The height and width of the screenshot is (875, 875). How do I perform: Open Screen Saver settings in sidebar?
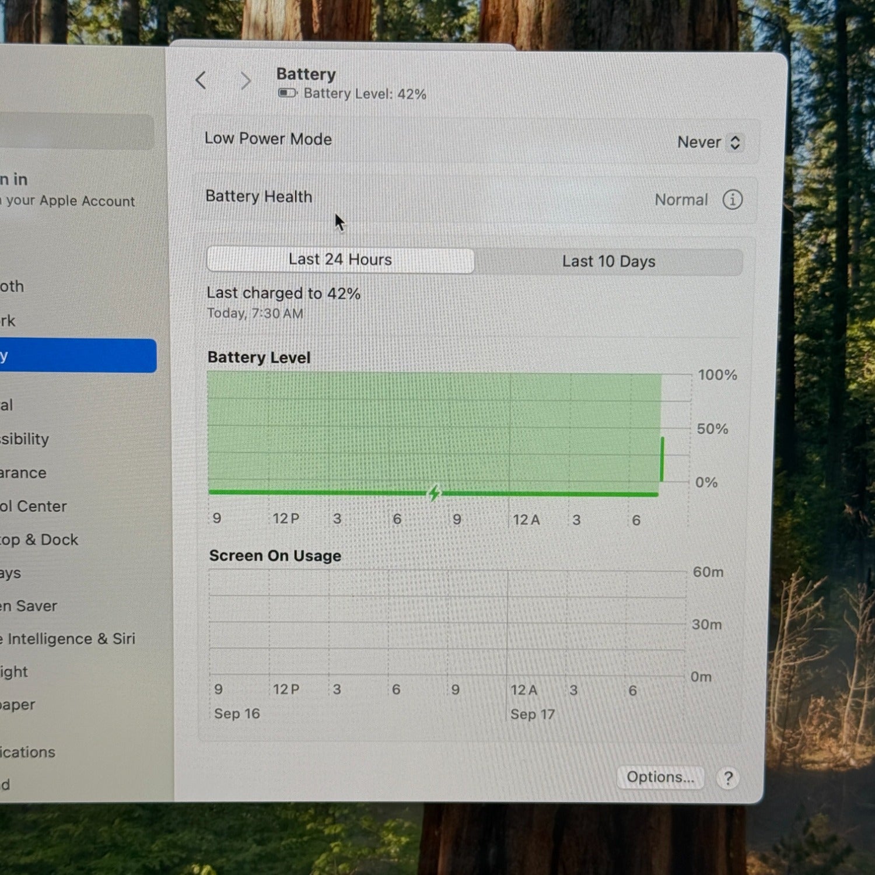tap(29, 606)
